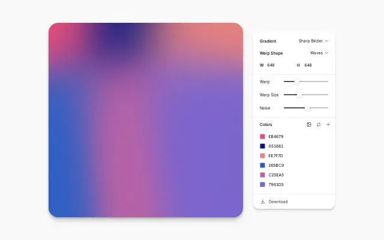Viewport: 384px width, 240px height.
Task: Open the Waves warp shape dropdown
Action: pos(319,53)
